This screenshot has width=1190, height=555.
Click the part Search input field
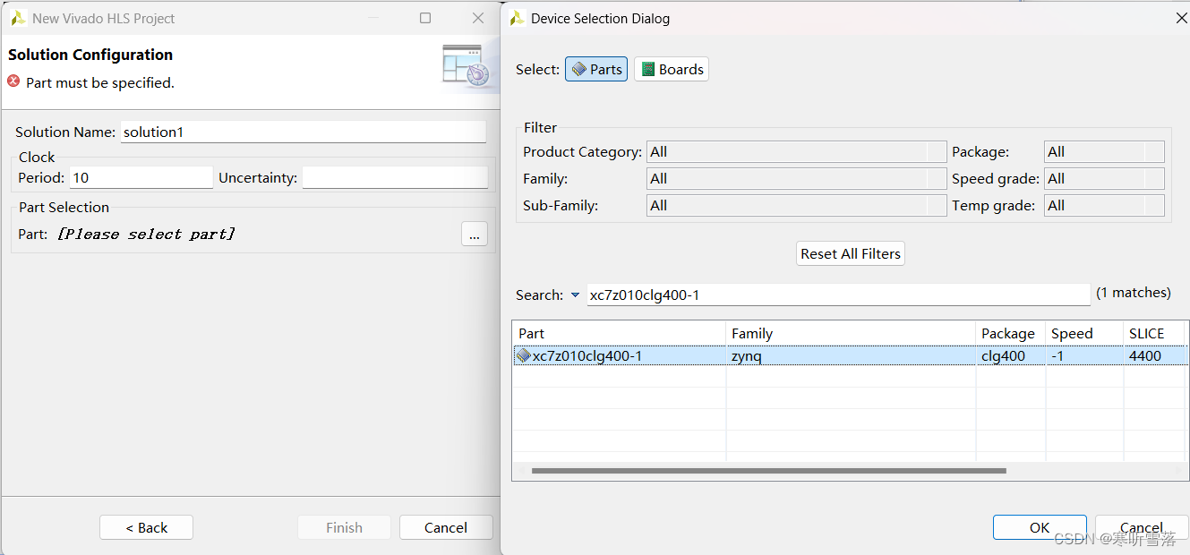838,295
